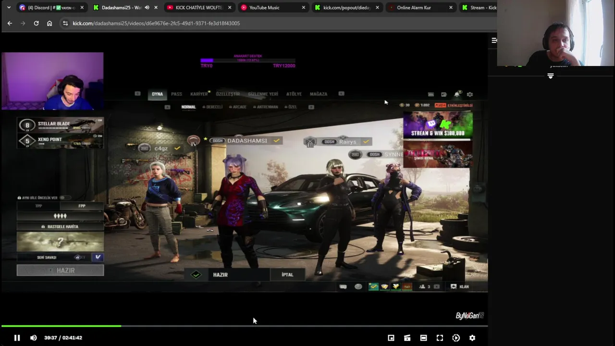Enable theater mode in player
This screenshot has width=615, height=346.
[x=423, y=338]
